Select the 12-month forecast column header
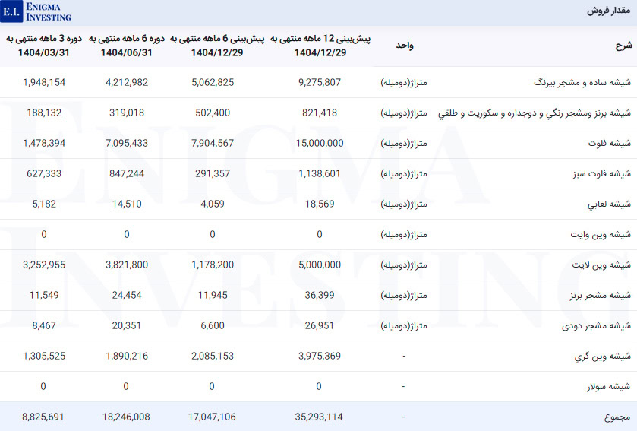The image size is (637, 431). [x=320, y=46]
